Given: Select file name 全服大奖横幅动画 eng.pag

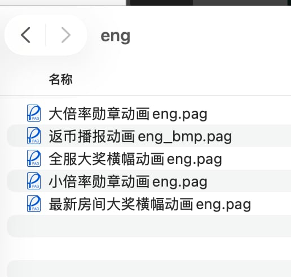Looking at the screenshot, I should pyautogui.click(x=135, y=159).
